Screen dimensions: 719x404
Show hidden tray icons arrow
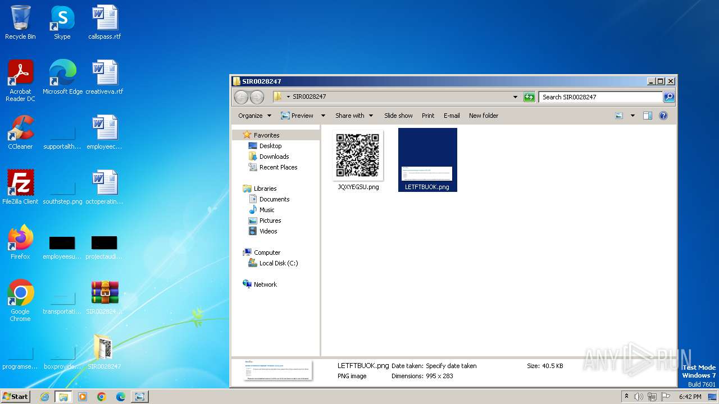(x=626, y=397)
